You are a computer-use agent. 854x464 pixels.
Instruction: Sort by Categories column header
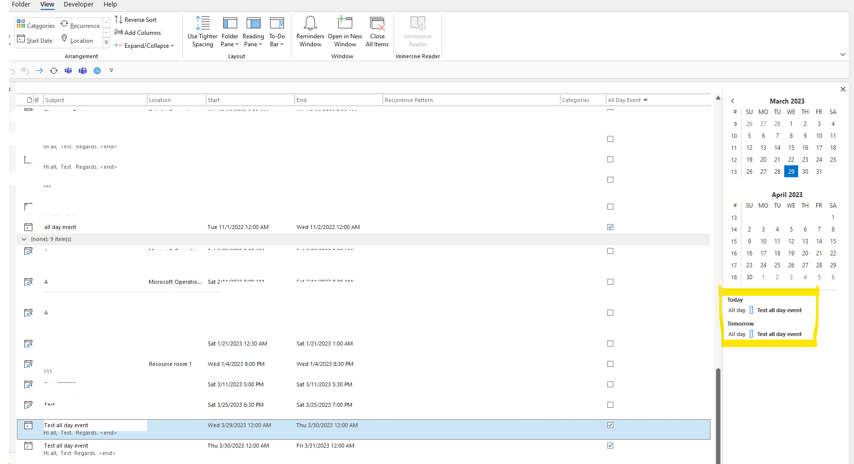click(583, 100)
